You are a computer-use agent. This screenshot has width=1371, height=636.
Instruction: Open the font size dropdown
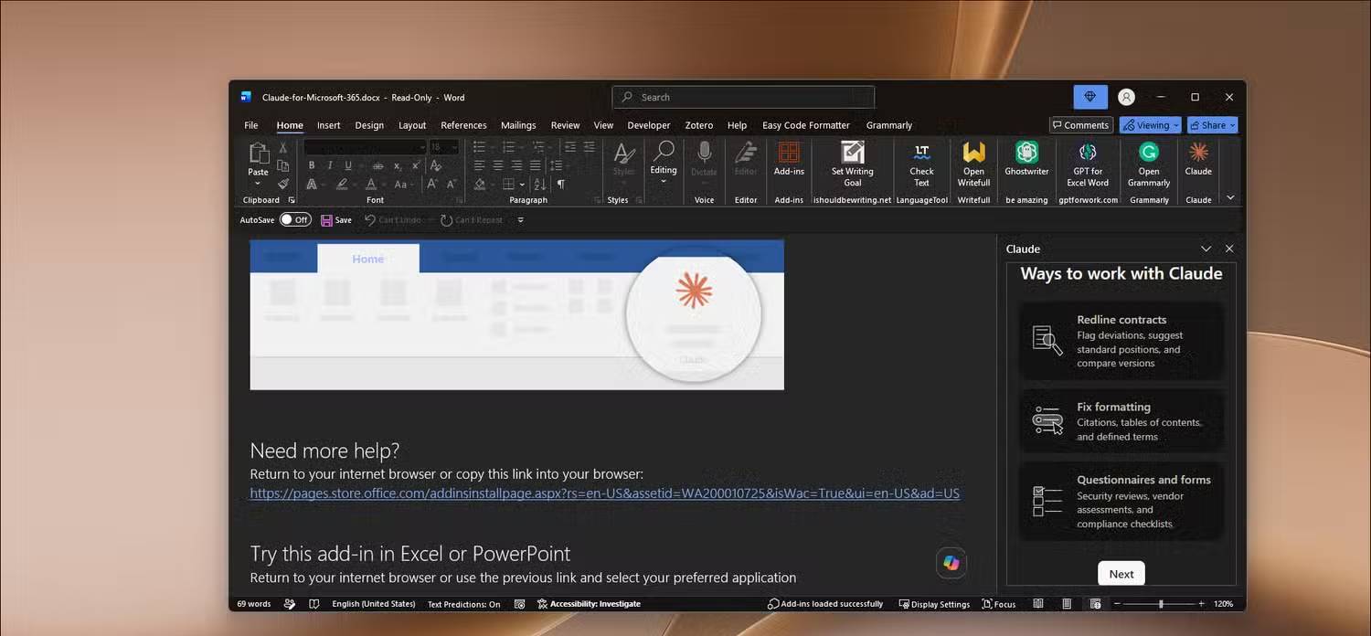click(455, 147)
